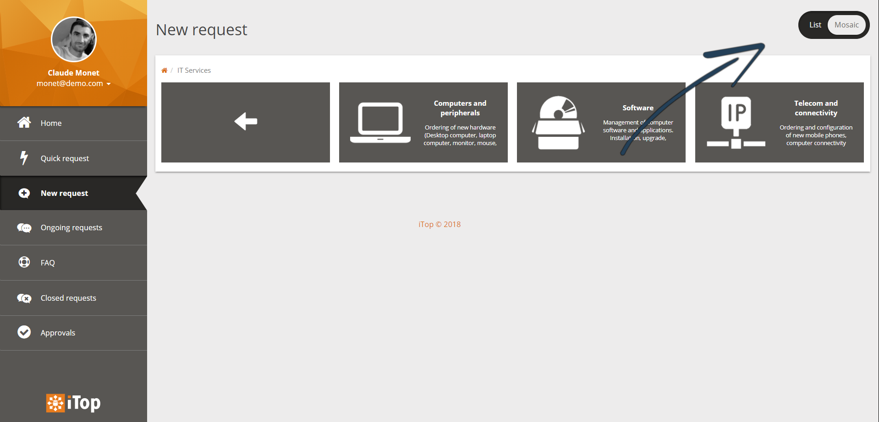This screenshot has width=879, height=422.
Task: Open Approvals in the sidebar
Action: point(73,333)
